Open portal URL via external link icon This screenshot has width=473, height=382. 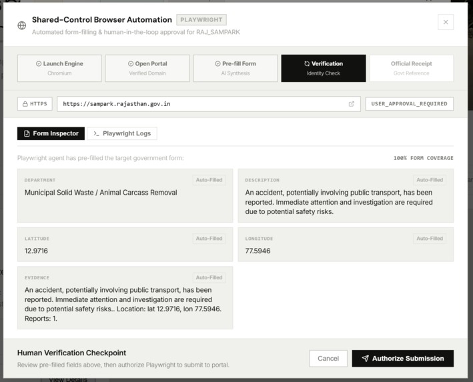click(x=352, y=104)
